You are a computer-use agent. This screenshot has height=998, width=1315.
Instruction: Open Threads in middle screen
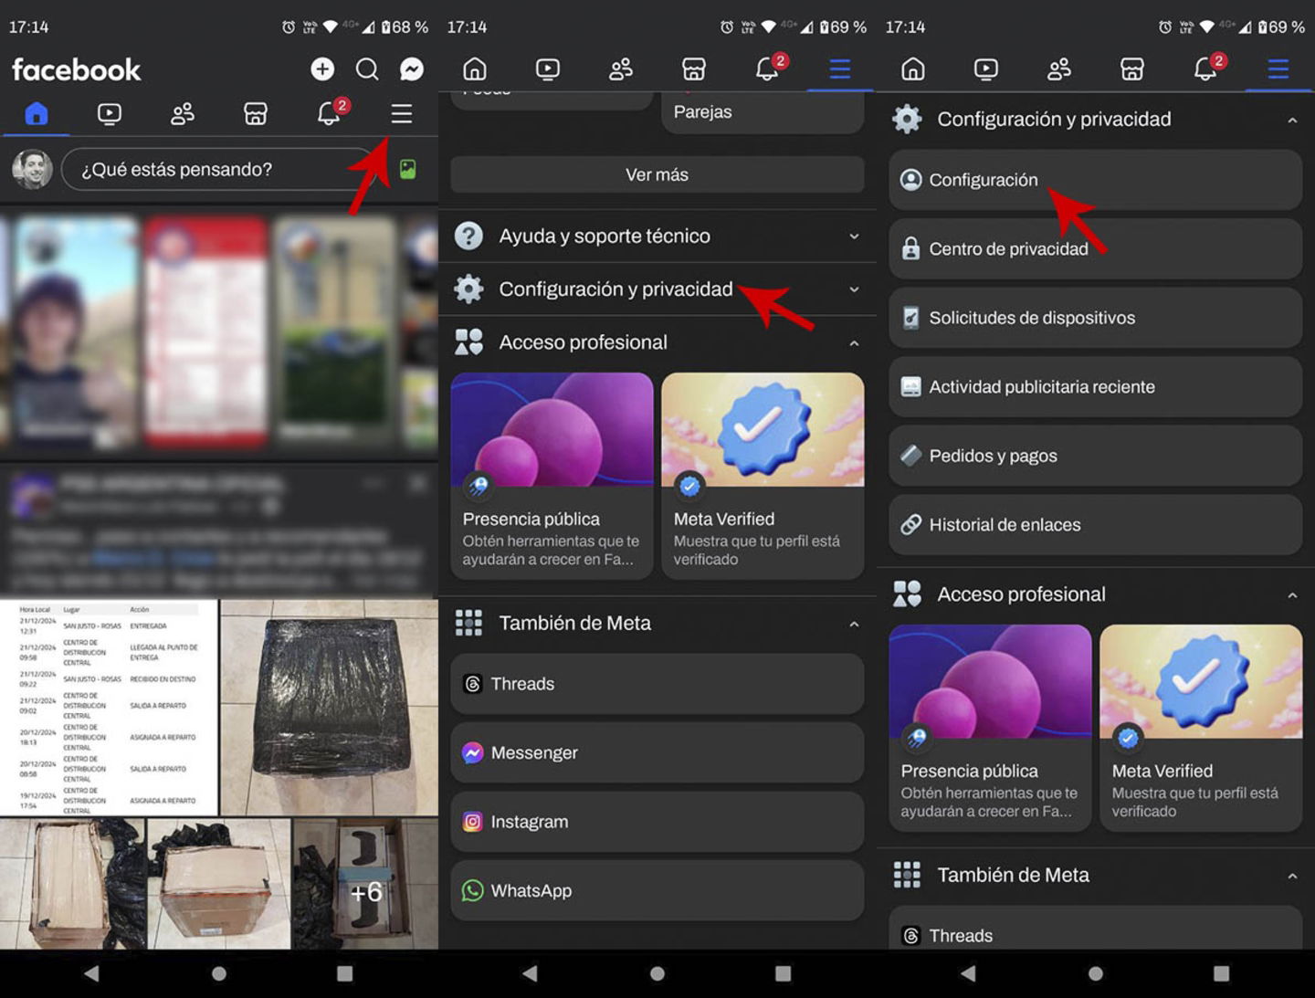point(657,684)
